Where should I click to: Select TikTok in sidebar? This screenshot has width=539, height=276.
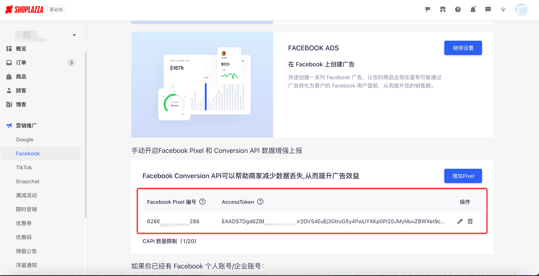pos(24,167)
